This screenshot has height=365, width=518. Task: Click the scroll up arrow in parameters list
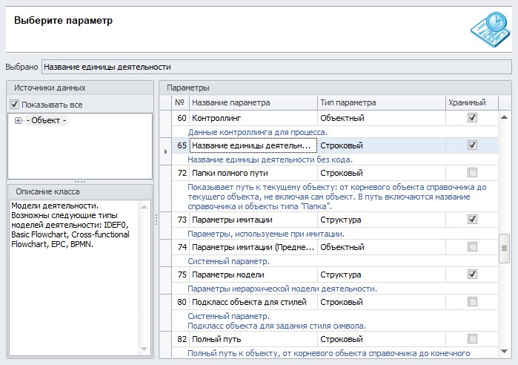pyautogui.click(x=505, y=117)
